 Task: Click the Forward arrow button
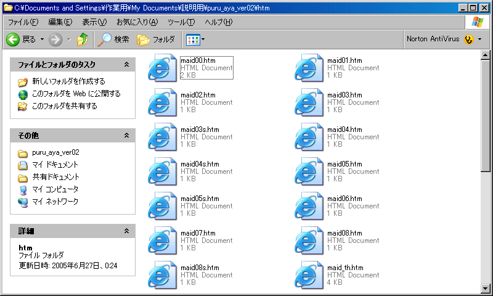55,39
